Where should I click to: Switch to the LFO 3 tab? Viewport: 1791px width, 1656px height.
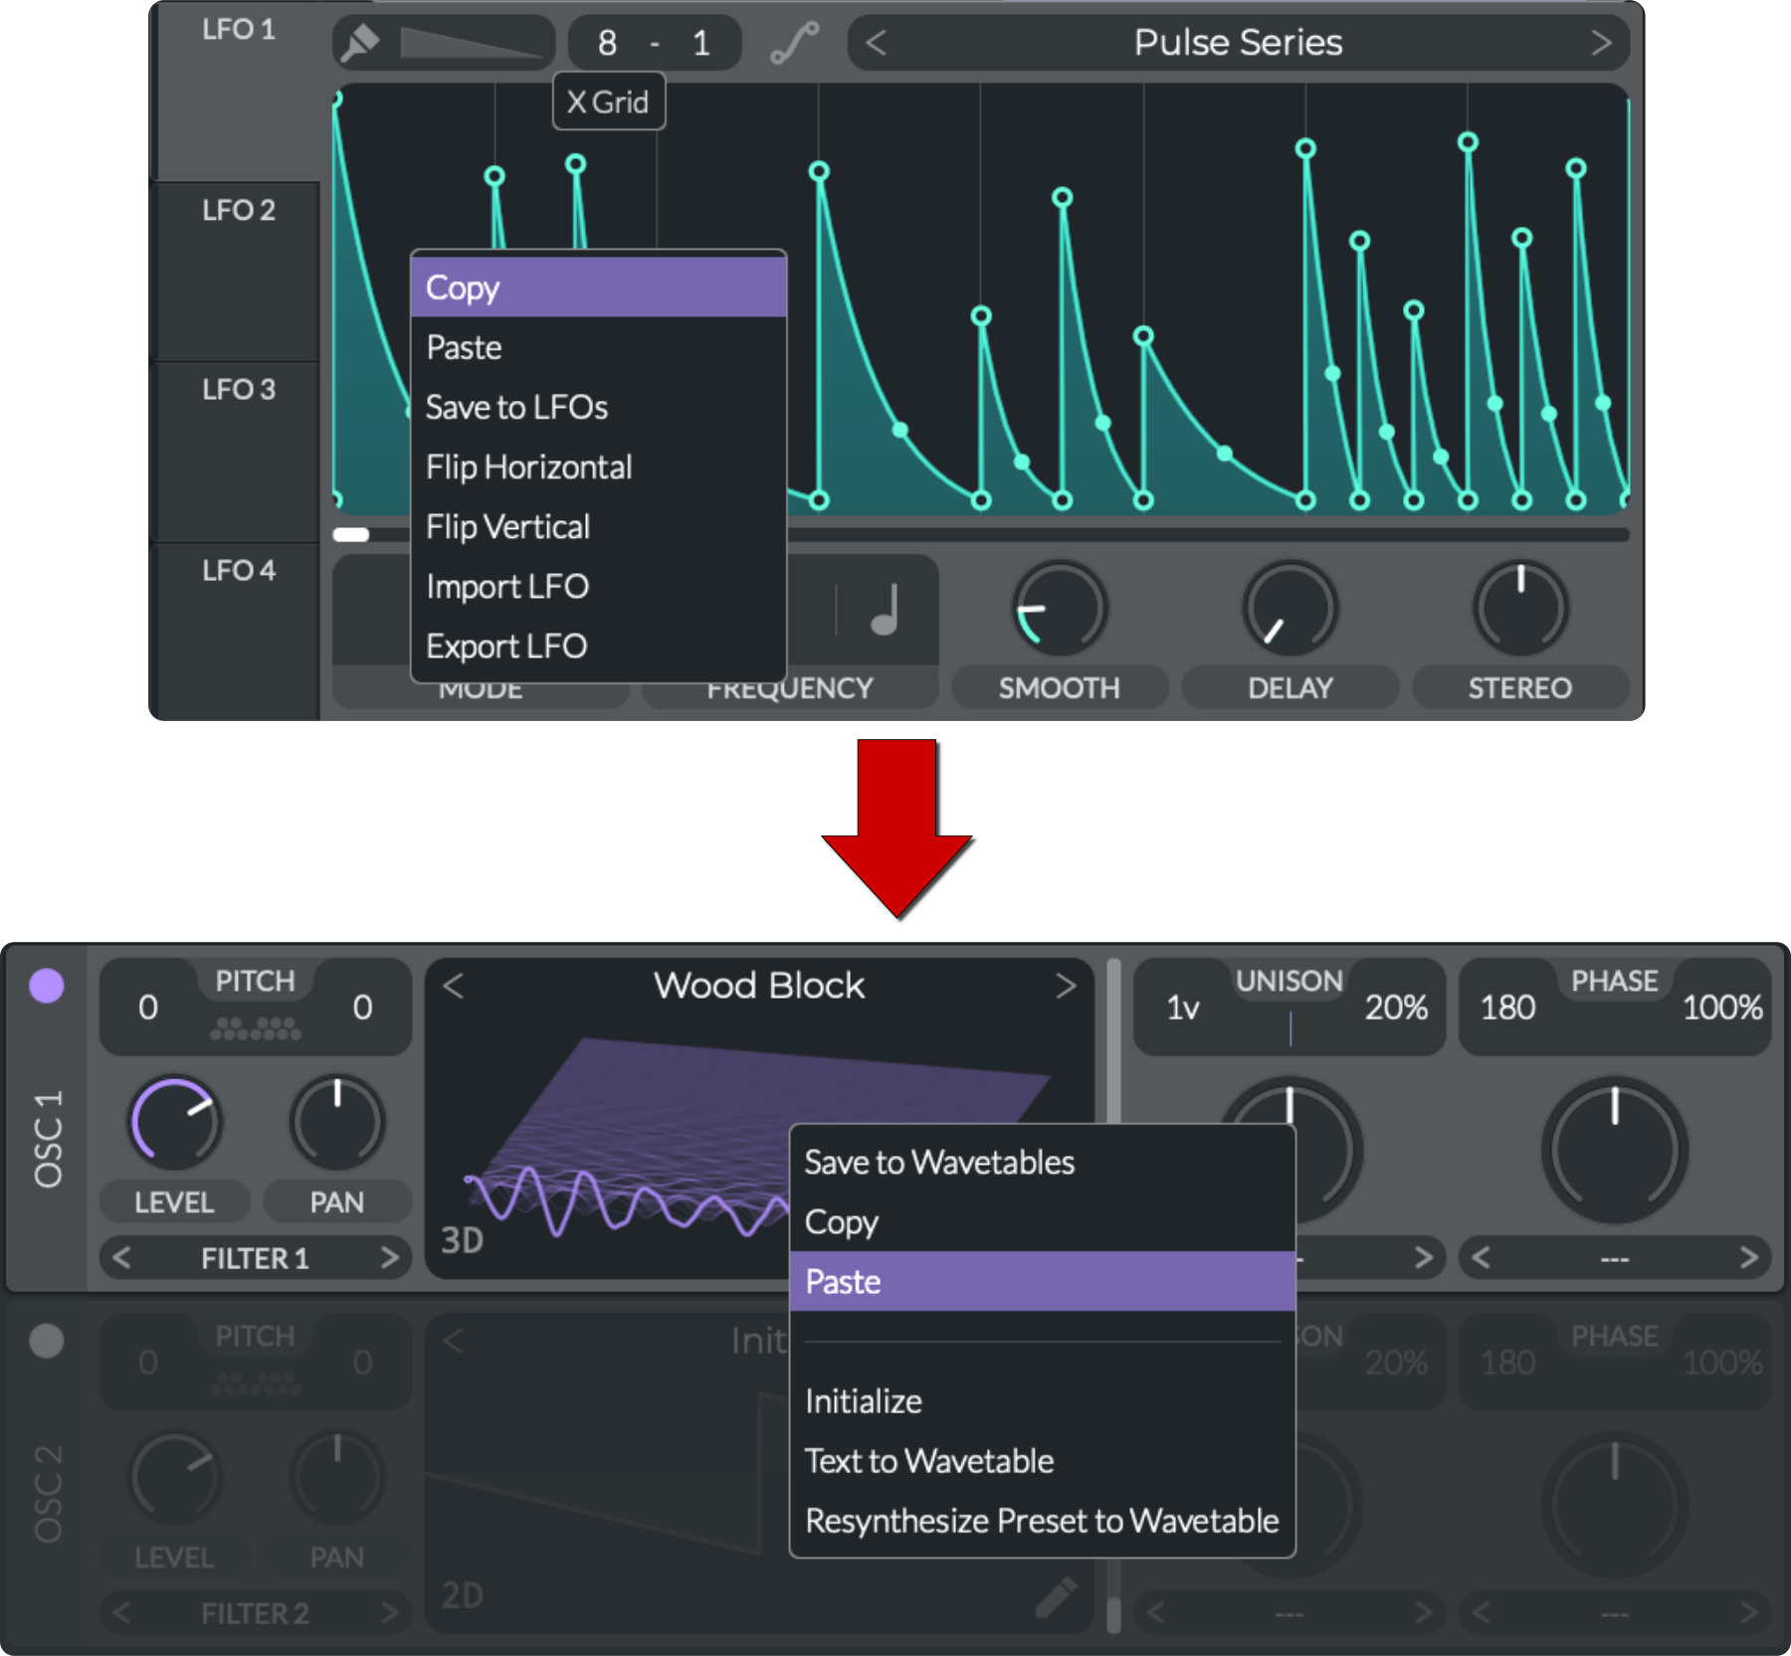(239, 452)
